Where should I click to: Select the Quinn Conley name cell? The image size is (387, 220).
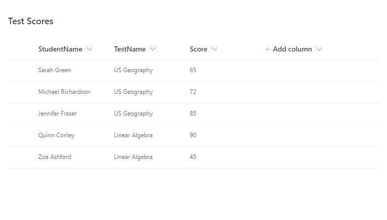[57, 135]
